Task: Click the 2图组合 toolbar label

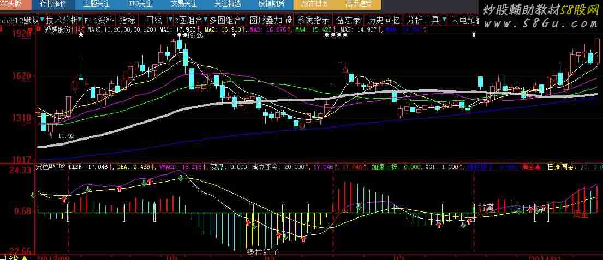Action: click(x=188, y=20)
